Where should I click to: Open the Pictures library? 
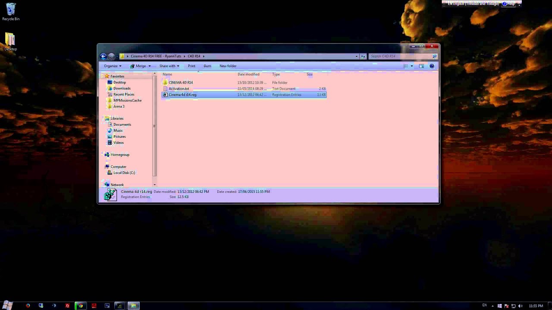click(119, 136)
